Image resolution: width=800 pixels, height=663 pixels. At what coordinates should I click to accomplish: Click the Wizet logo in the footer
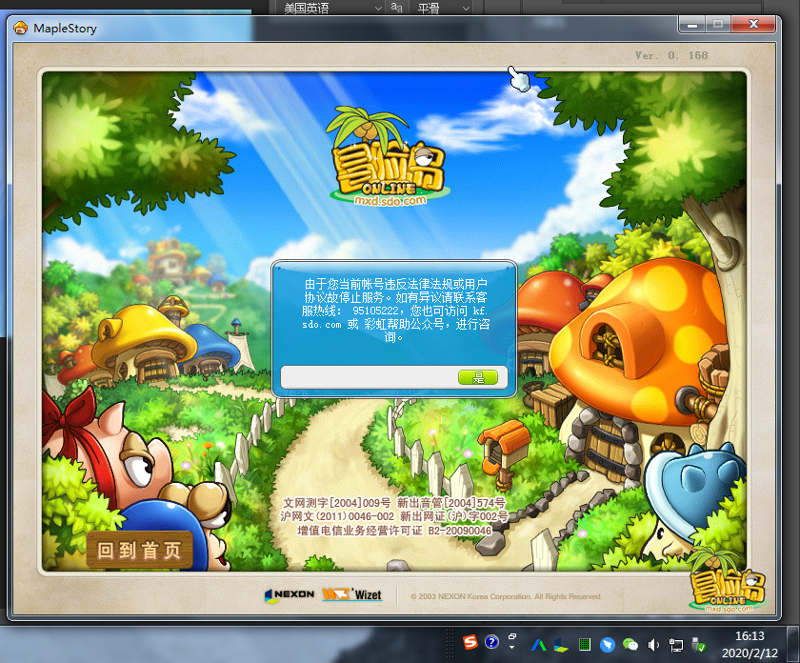(352, 594)
